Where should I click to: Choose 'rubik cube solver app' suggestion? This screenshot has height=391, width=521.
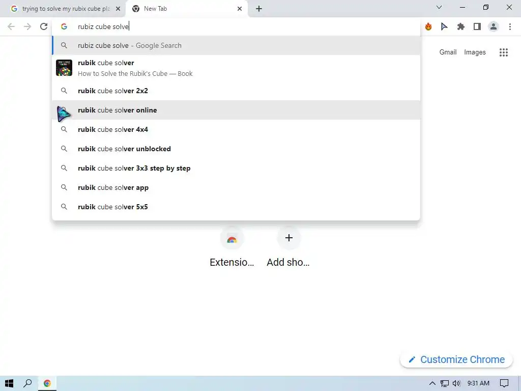(236, 187)
